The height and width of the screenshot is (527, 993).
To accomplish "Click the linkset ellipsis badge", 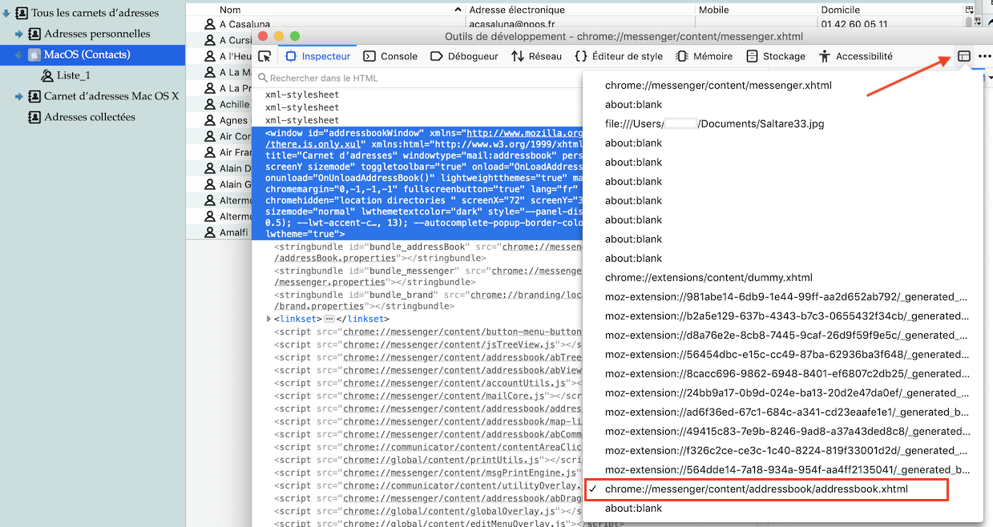I will pyautogui.click(x=329, y=319).
